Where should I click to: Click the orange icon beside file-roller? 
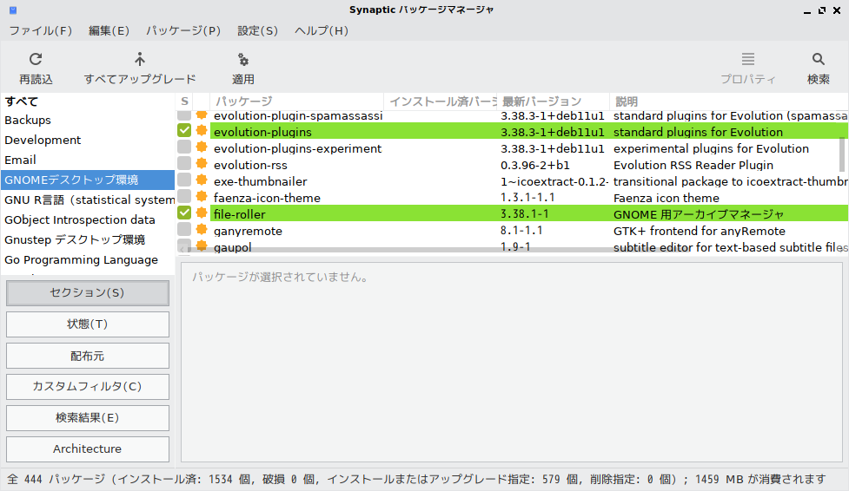click(x=202, y=213)
